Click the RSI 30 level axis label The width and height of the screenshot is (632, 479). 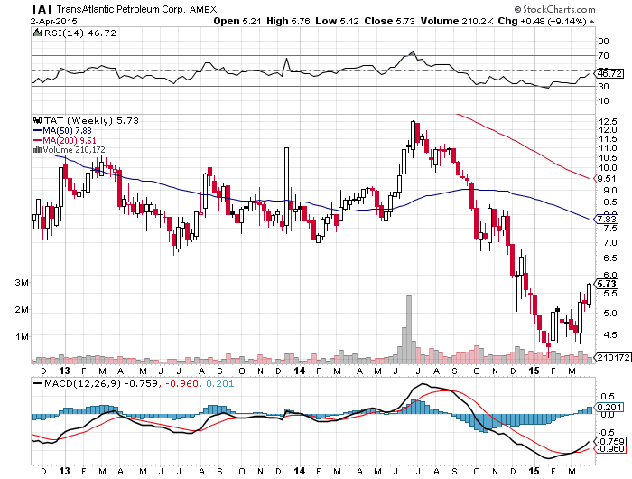604,87
